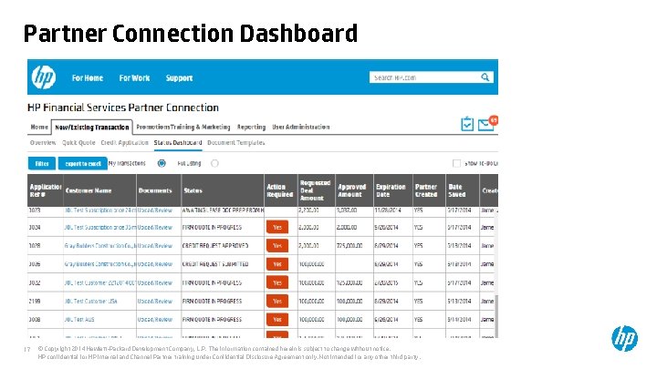Go to the Overview sub-tab

pos(43,143)
